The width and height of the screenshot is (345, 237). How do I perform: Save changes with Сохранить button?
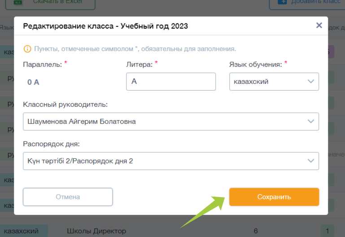click(274, 197)
